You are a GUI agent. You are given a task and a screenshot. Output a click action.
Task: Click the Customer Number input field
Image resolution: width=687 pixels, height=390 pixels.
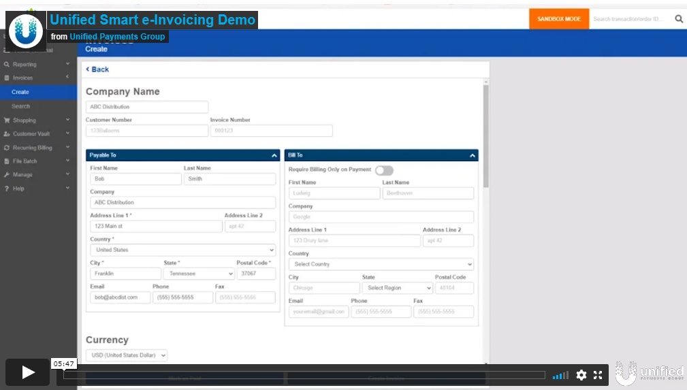pos(147,131)
